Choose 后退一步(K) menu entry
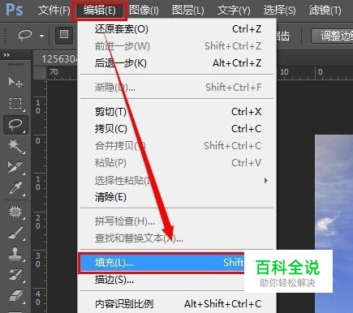353x313 pixels. (x=178, y=63)
